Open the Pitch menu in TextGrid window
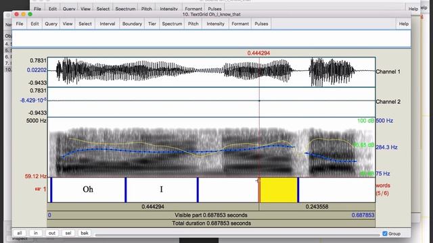433x243 pixels. (193, 24)
